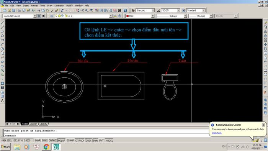This screenshot has width=268, height=151.
Task: Click the Plot (print) icon
Action: 20,10
